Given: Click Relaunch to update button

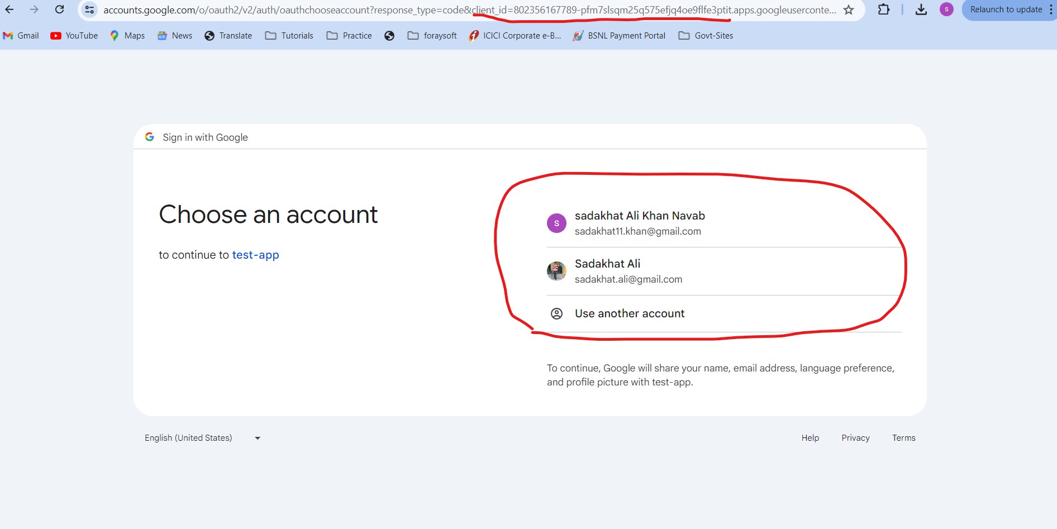Looking at the screenshot, I should 1006,9.
